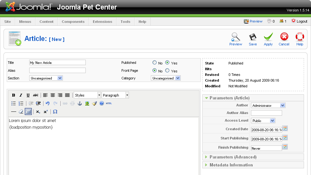This screenshot has height=175, width=311.
Task: Click the Logout link
Action: point(299,21)
